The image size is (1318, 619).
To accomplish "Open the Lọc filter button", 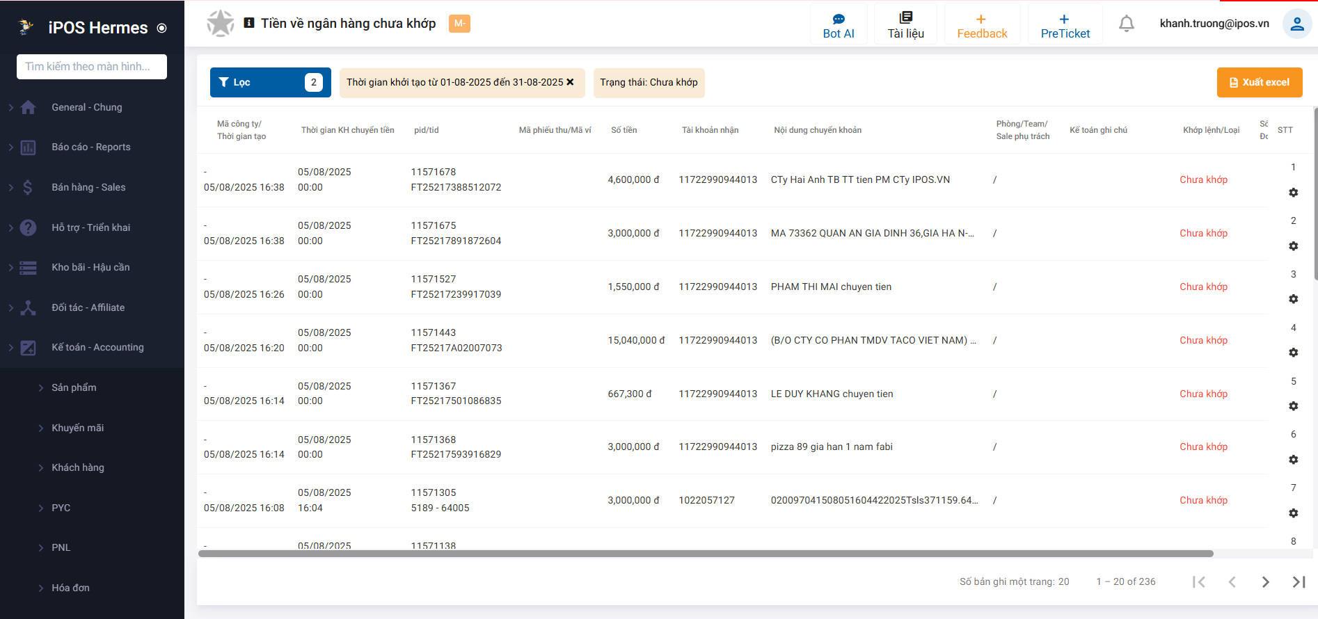I will pos(271,82).
